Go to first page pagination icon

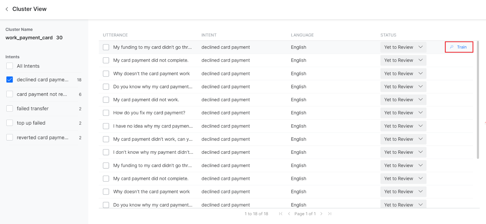pos(280,214)
